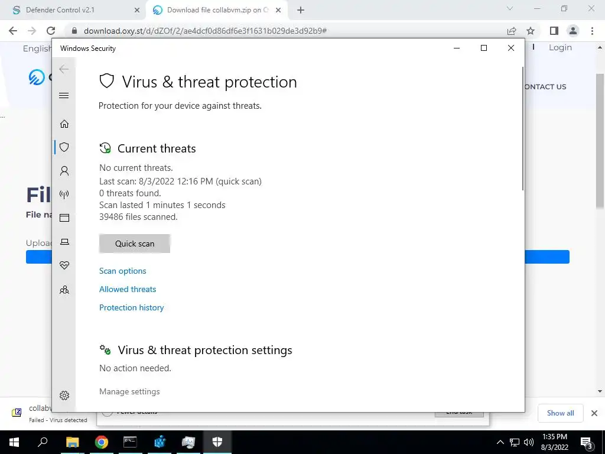Reload the Chrome page
Image resolution: width=605 pixels, height=454 pixels.
[51, 31]
